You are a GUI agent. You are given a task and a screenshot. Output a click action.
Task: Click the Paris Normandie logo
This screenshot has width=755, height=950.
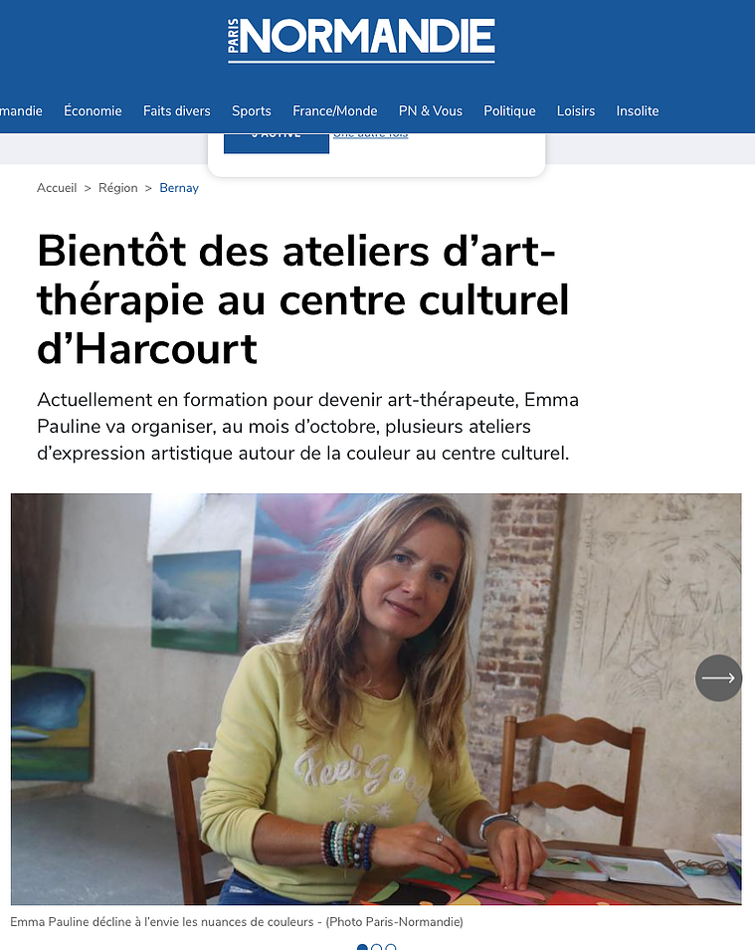[361, 40]
